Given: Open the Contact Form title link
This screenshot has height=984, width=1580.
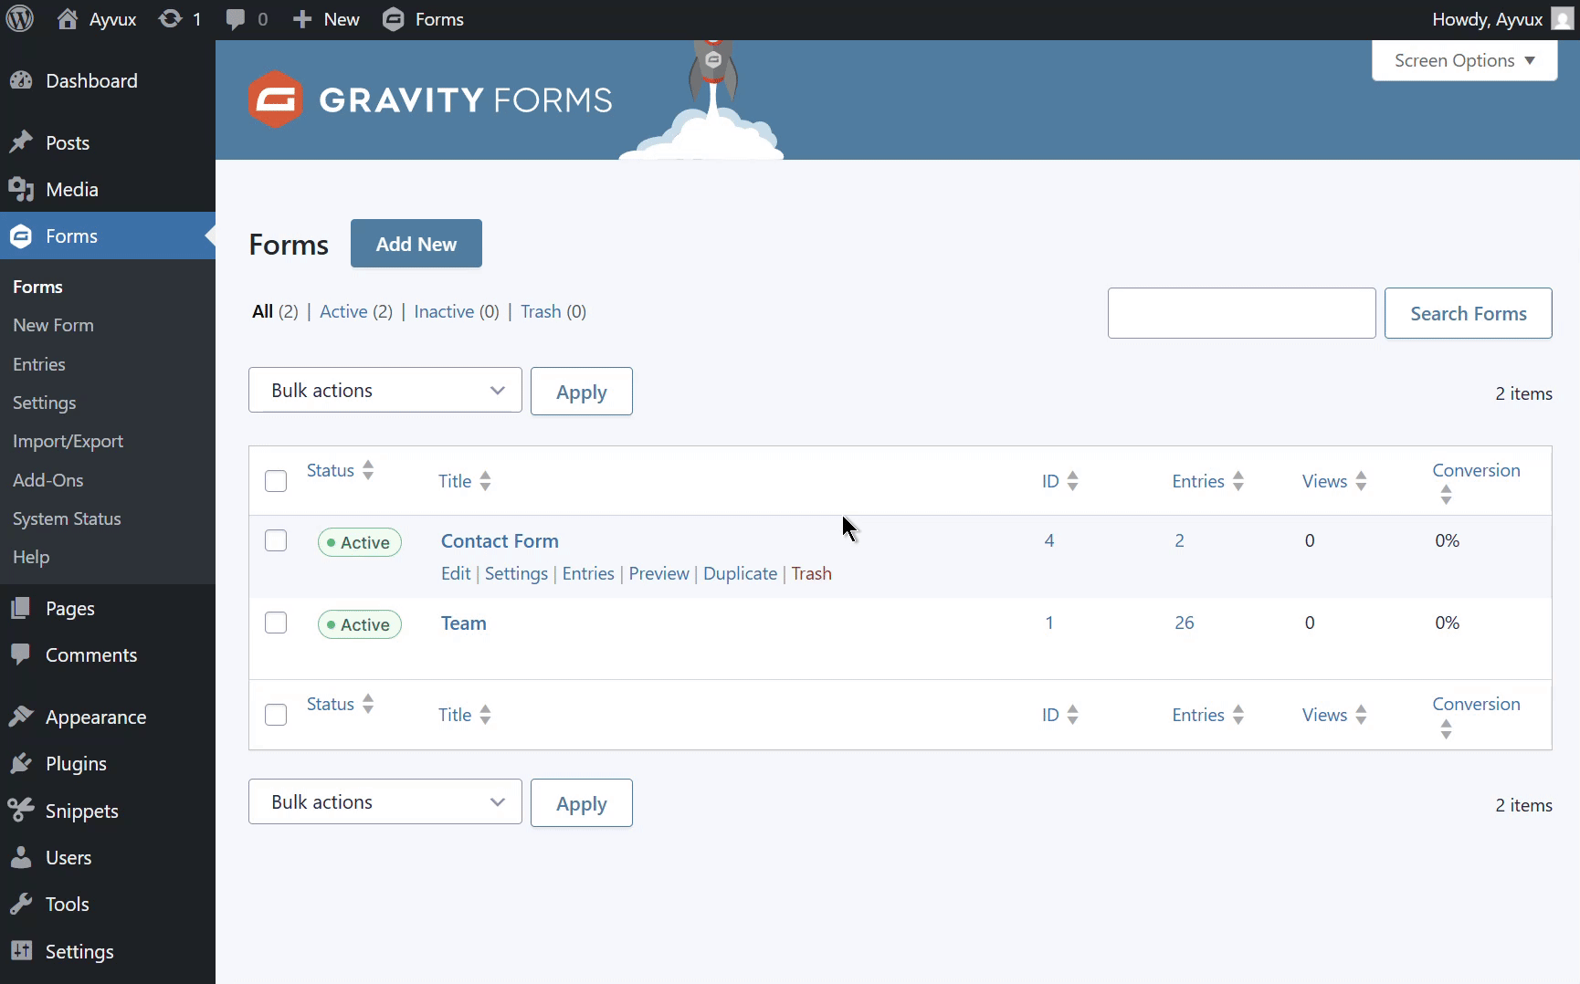Looking at the screenshot, I should point(500,540).
